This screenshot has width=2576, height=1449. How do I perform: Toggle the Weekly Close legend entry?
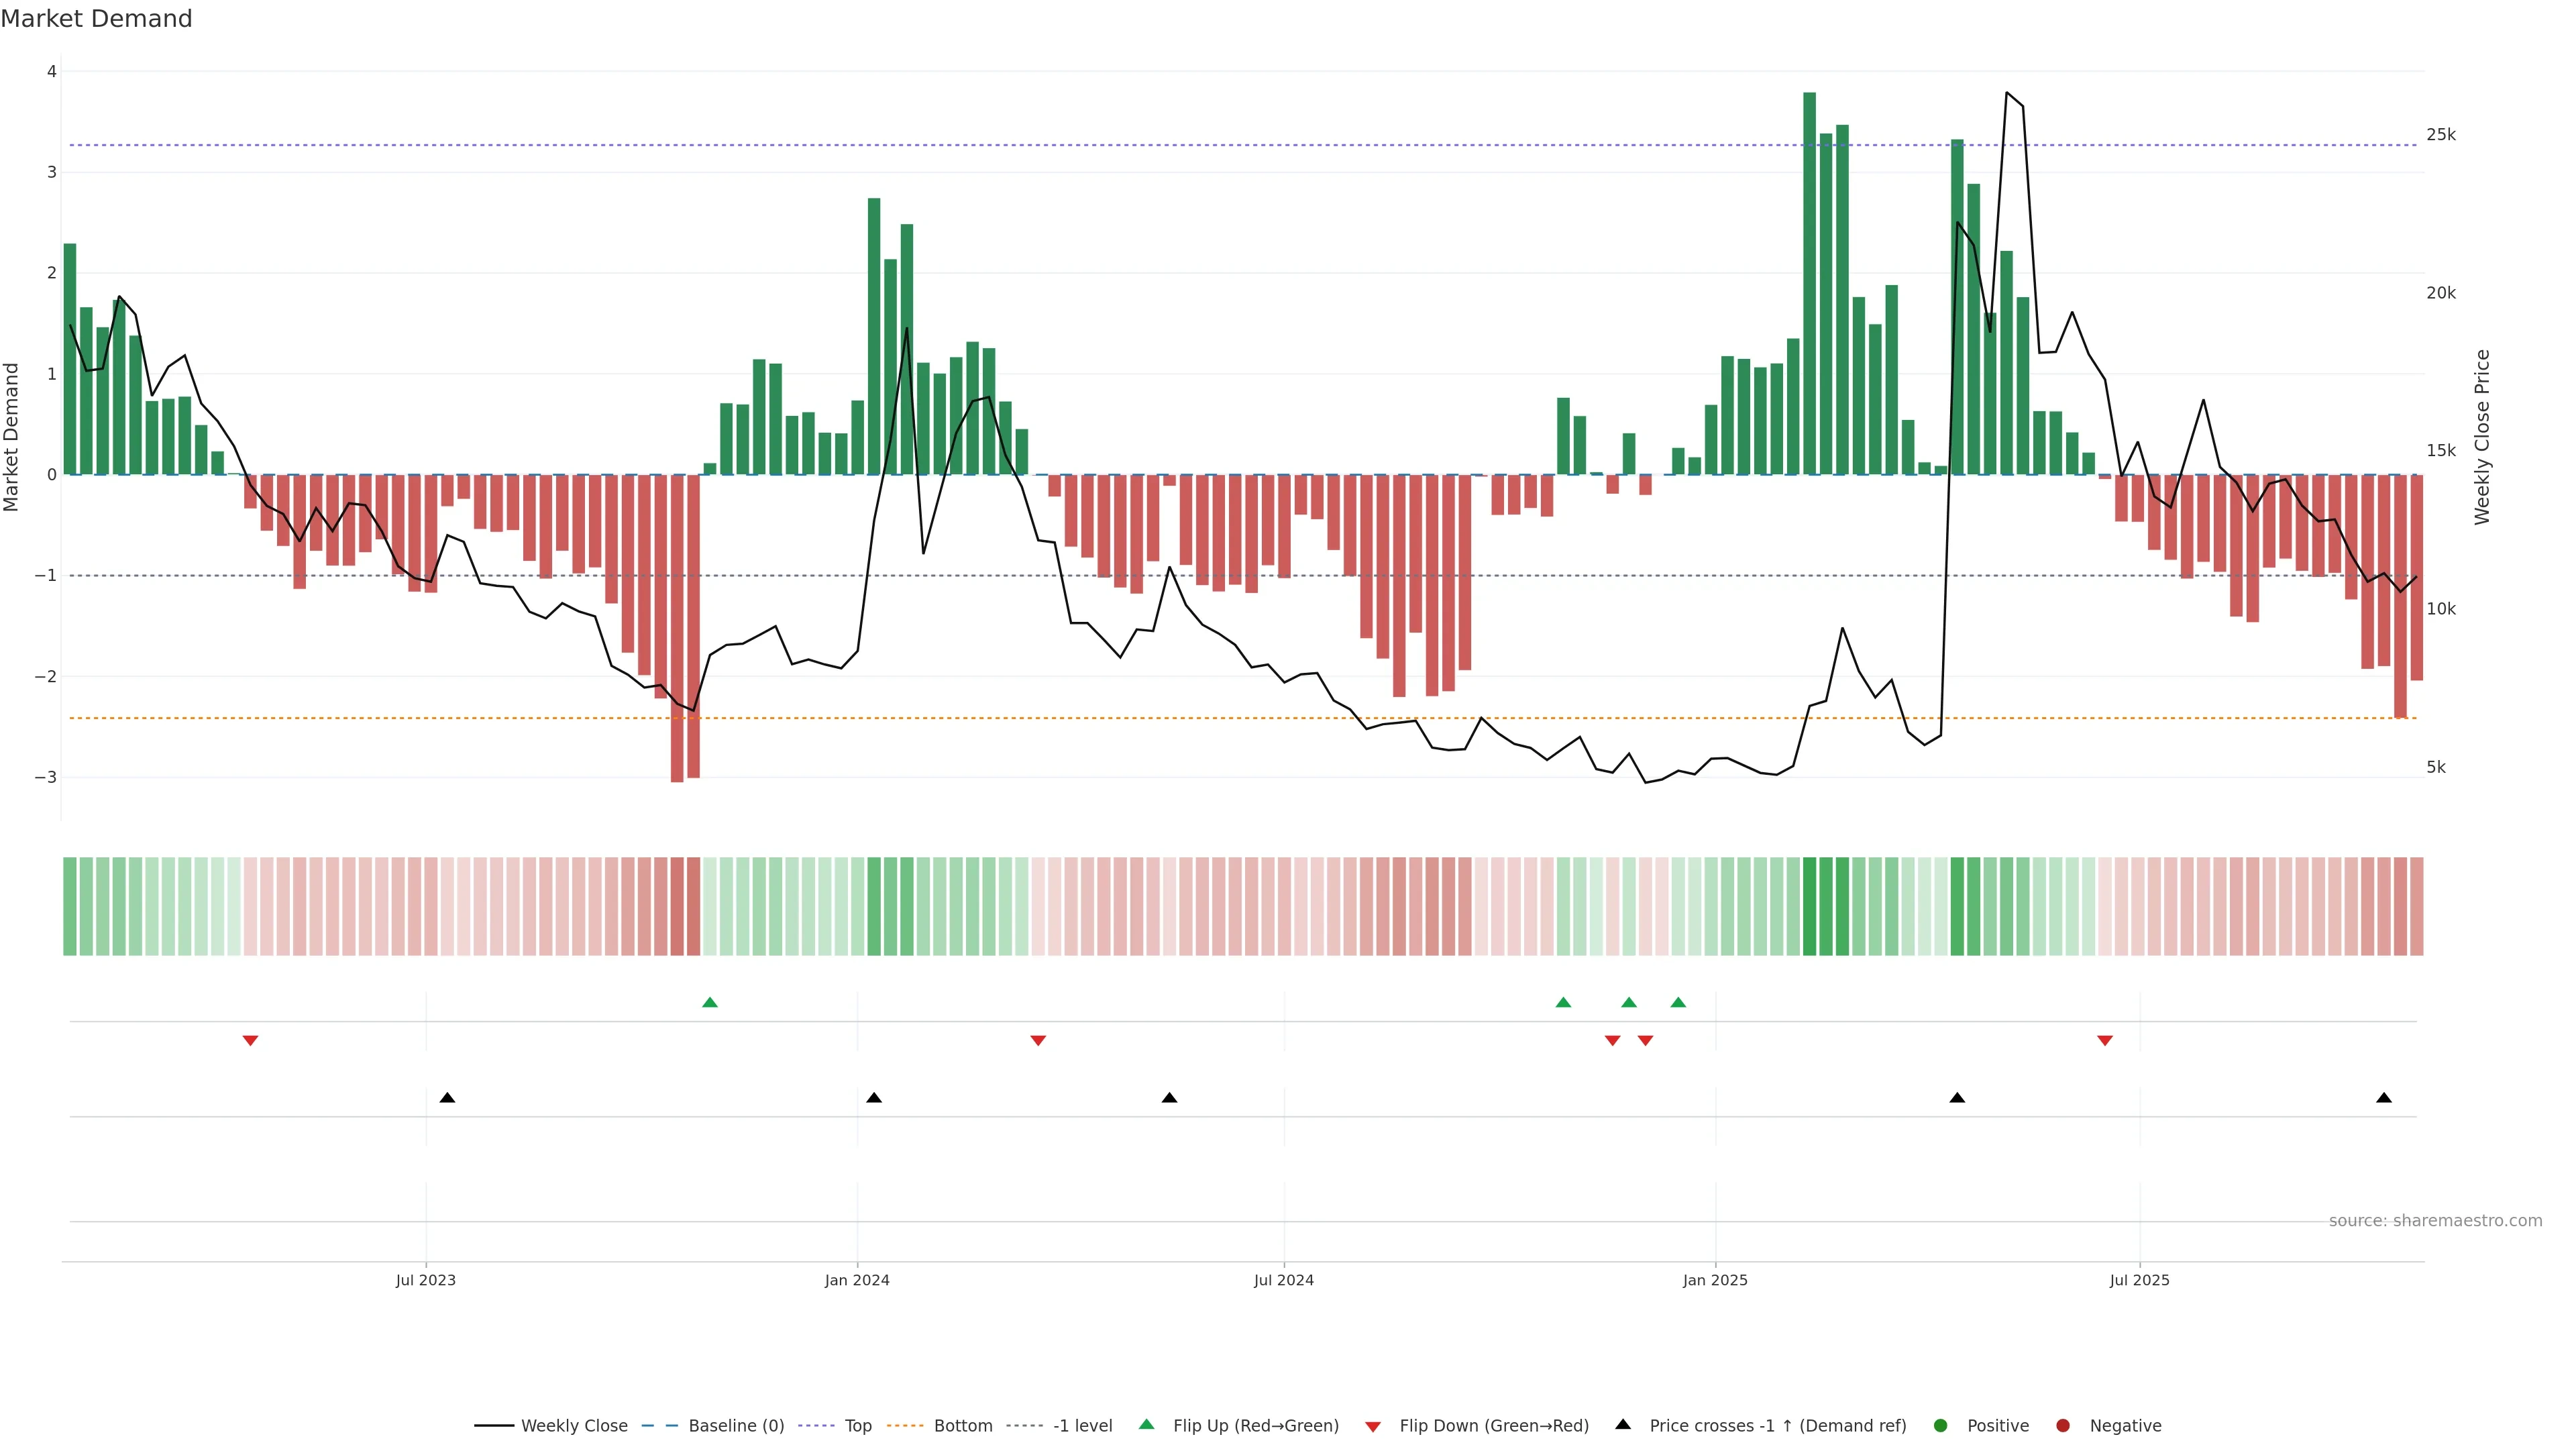pyautogui.click(x=573, y=1425)
